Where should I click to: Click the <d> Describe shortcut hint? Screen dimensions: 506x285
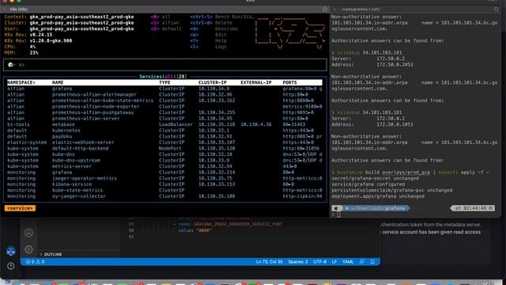[213, 28]
